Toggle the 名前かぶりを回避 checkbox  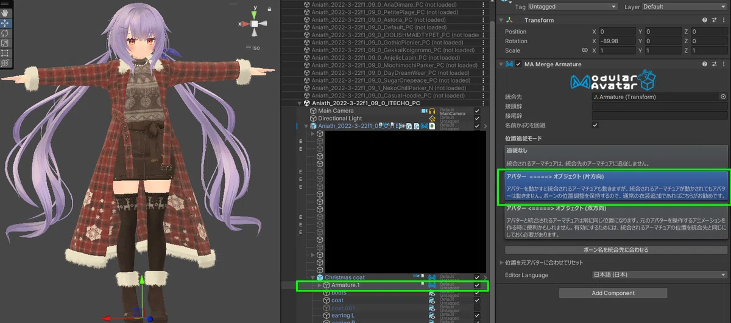(x=595, y=125)
